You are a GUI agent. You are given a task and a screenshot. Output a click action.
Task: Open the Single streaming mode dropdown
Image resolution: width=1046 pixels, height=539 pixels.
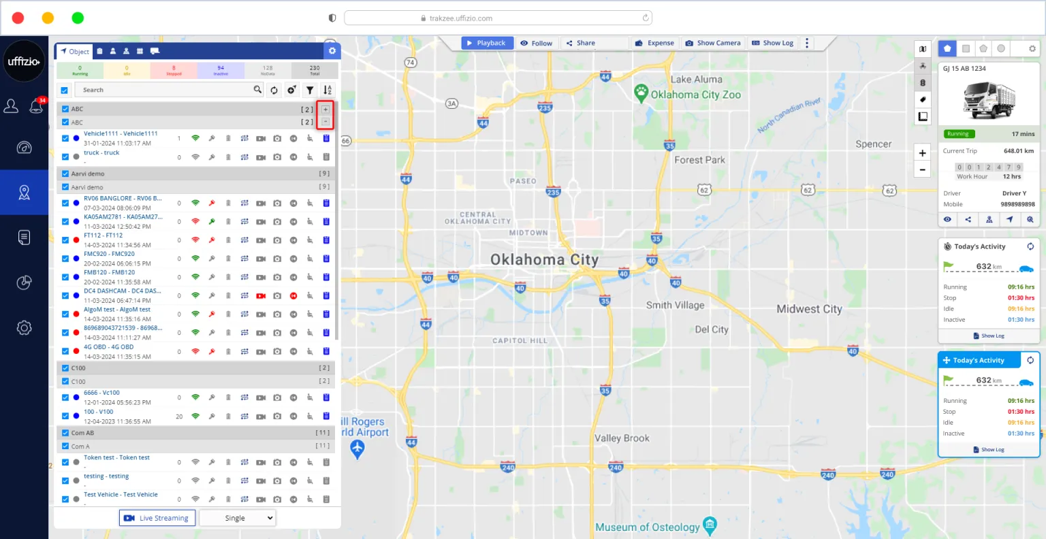click(237, 518)
